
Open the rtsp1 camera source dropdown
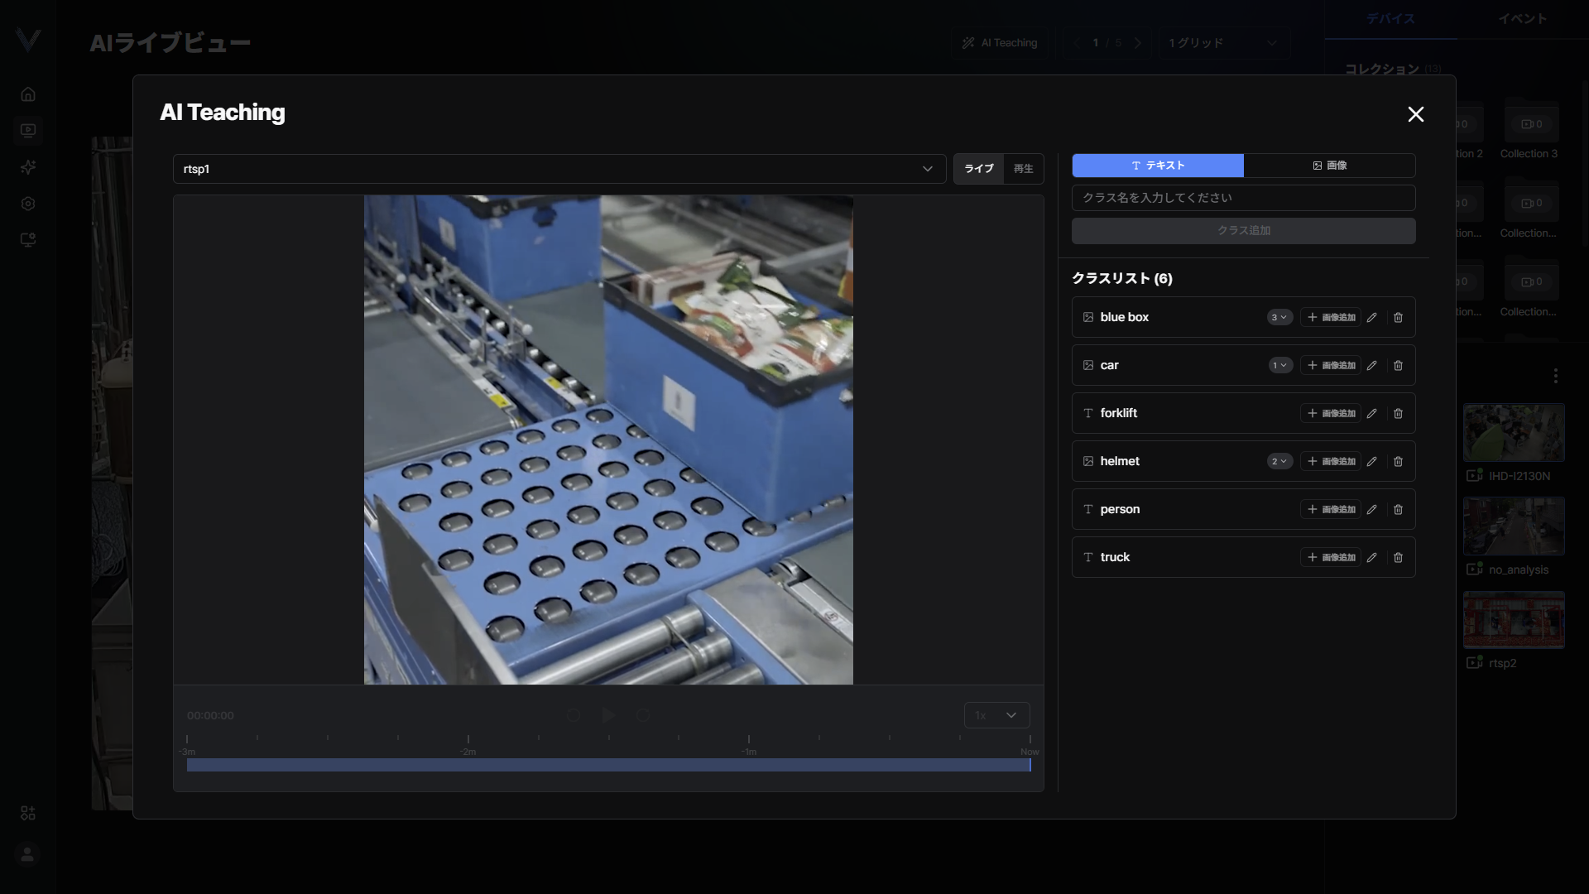pos(559,169)
